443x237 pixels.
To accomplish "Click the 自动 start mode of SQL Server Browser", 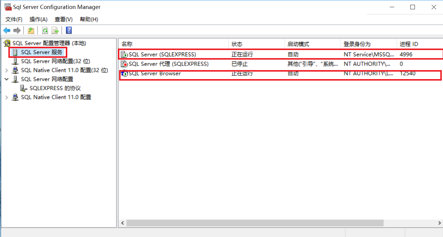I will click(293, 73).
